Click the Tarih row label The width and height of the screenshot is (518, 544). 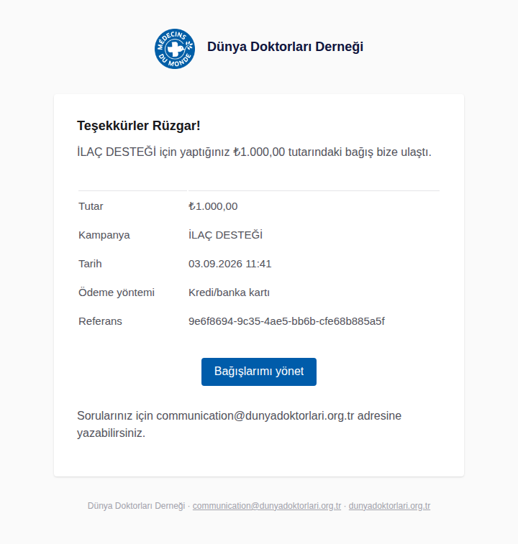(90, 264)
